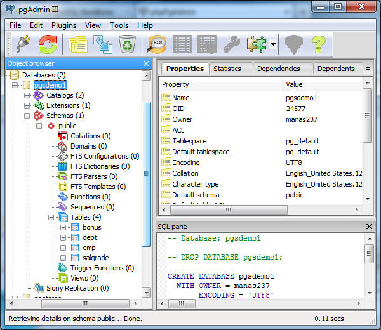
Task: Collapse the Schemas (1) node
Action: tap(27, 116)
